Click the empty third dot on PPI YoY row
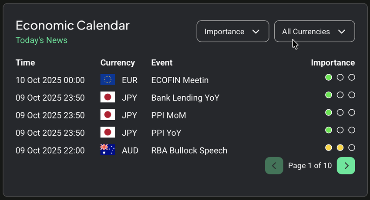Screen dimensions: 370x200 coord(352,130)
